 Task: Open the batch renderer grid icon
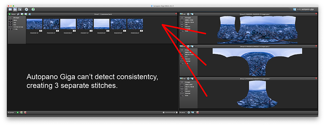[20, 9]
